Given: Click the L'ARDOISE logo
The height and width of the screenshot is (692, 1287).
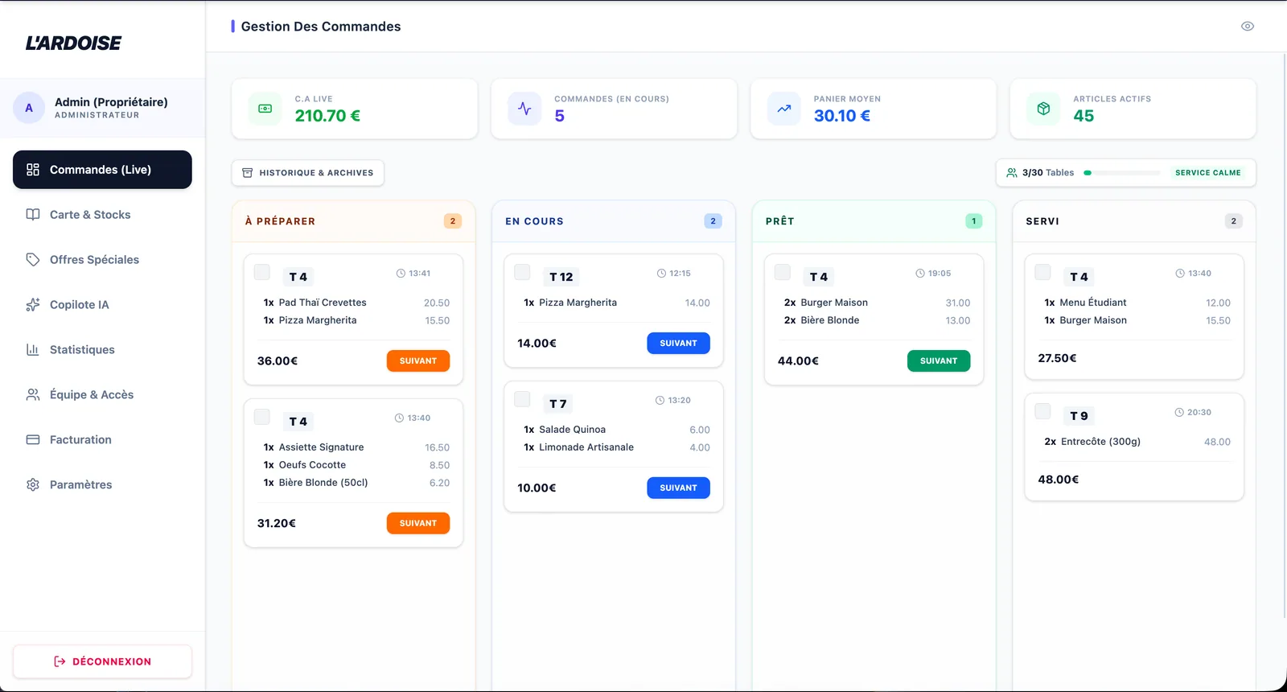Looking at the screenshot, I should (x=73, y=43).
